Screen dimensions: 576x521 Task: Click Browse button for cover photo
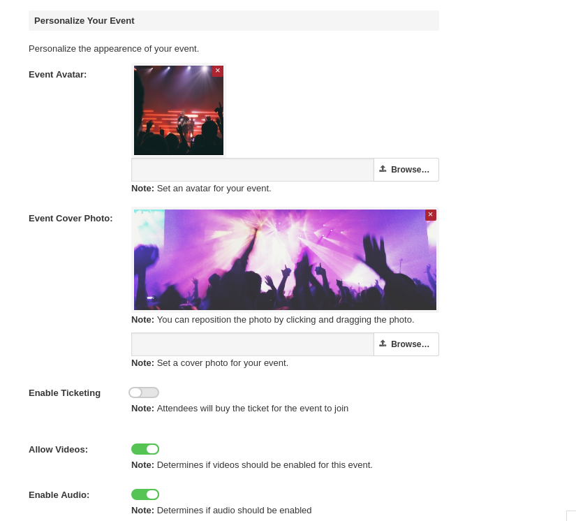(x=406, y=344)
